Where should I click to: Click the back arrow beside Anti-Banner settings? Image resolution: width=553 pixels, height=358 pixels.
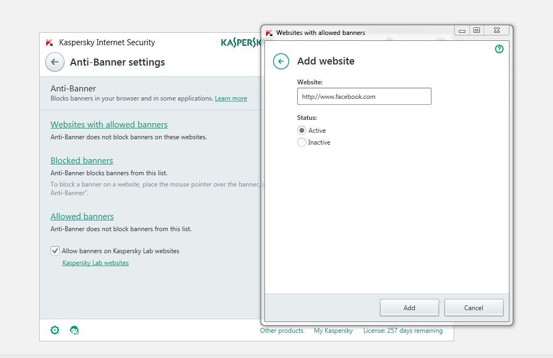(x=55, y=62)
